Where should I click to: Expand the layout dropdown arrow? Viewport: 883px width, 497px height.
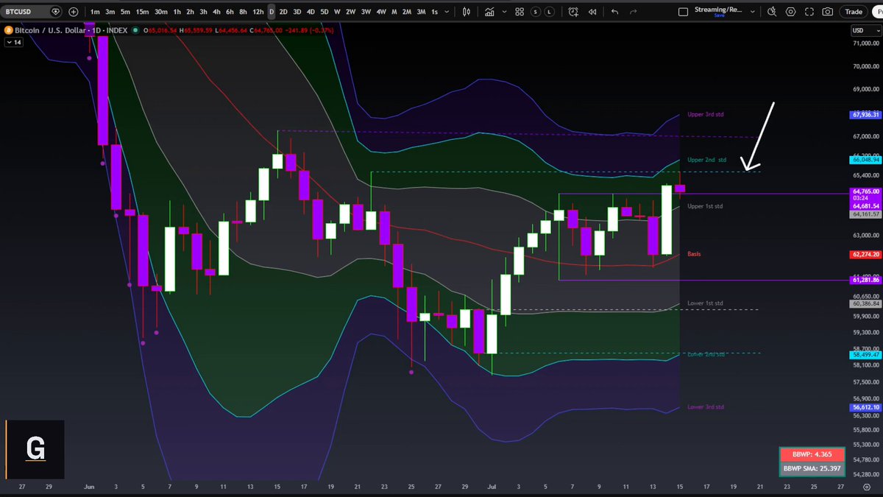tap(753, 12)
